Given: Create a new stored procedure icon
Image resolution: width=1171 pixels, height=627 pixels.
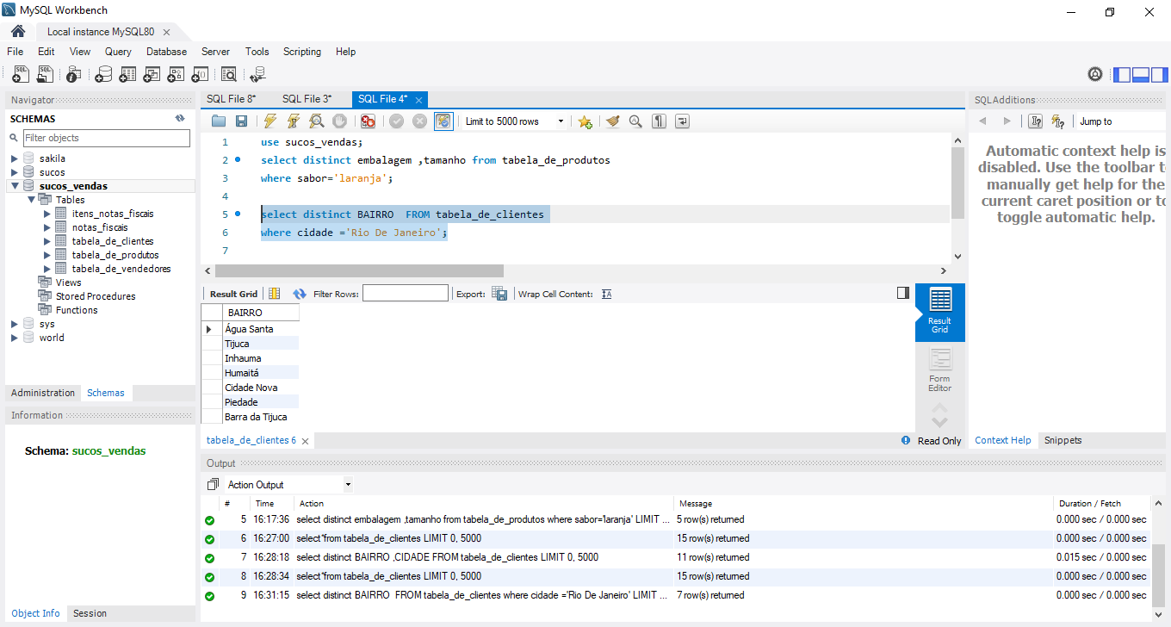Looking at the screenshot, I should 176,75.
